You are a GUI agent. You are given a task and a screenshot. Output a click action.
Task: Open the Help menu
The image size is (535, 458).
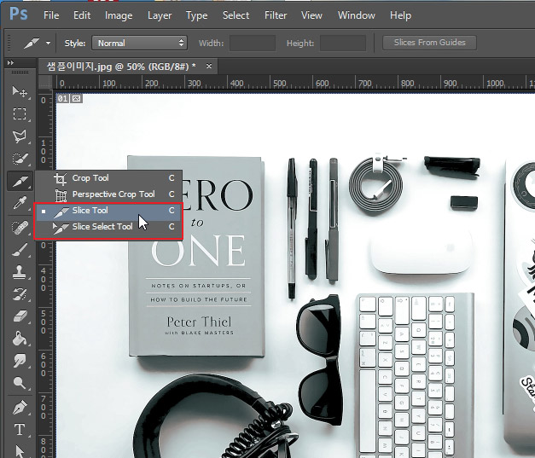400,15
